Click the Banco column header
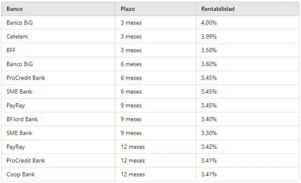This screenshot has height=183, width=301. pos(15,9)
